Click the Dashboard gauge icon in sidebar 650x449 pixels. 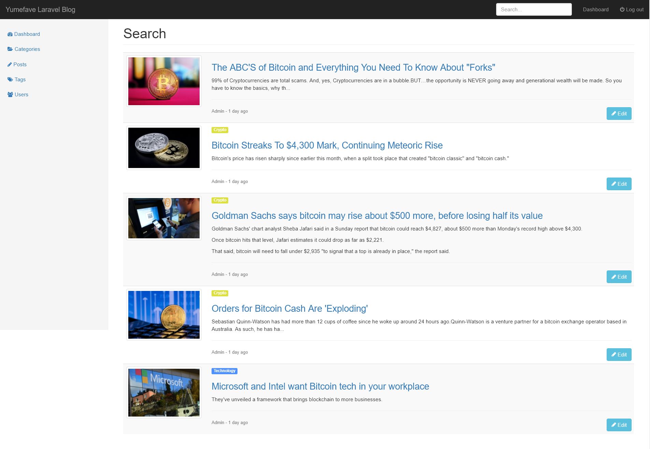point(10,34)
